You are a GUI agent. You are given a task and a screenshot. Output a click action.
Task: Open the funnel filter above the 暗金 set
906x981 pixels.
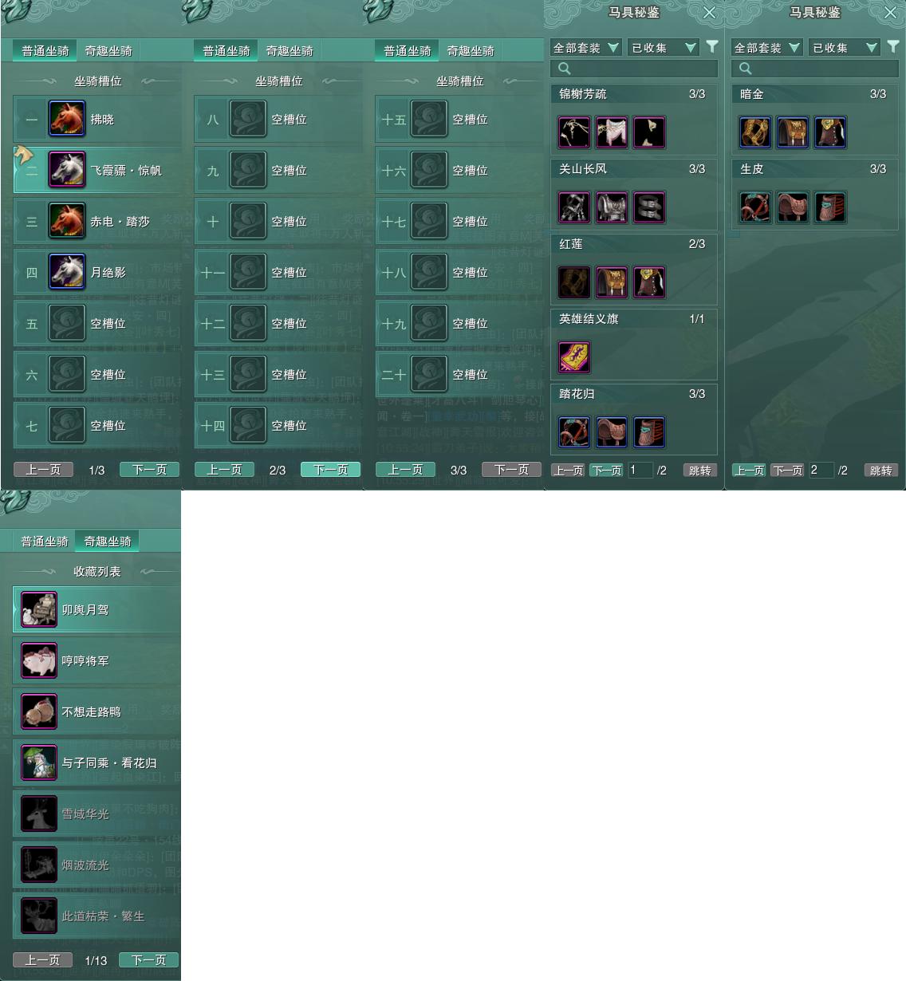click(x=893, y=47)
